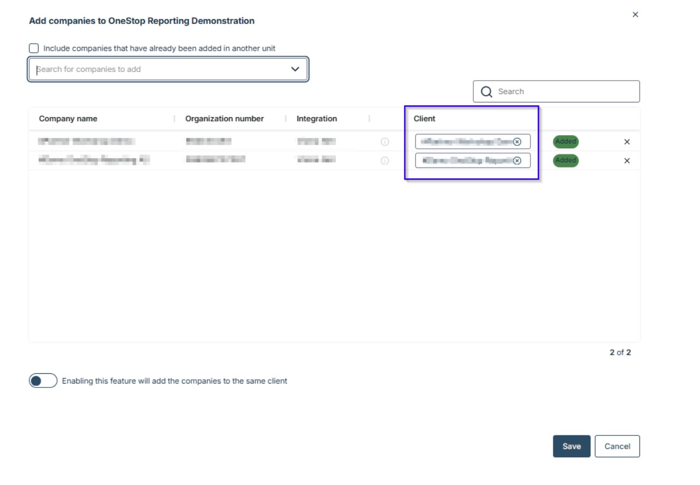
Task: Click the info icon in the first company row
Action: coord(384,142)
